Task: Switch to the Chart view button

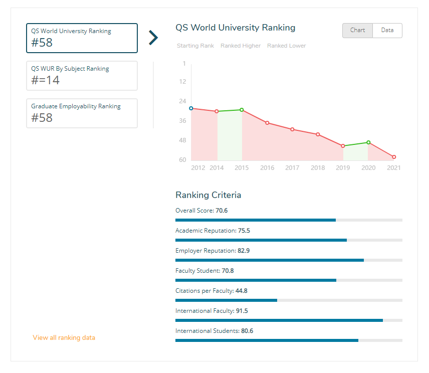Action: [x=357, y=31]
